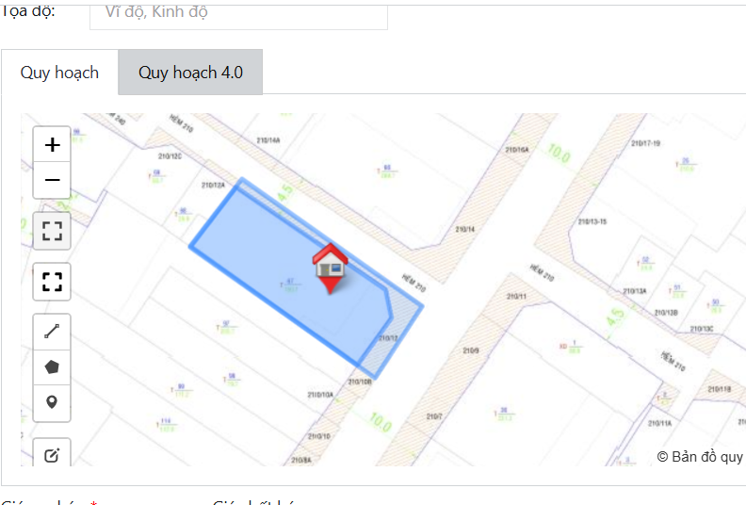
Task: Open the edit layers pencil tool
Action: tap(52, 455)
